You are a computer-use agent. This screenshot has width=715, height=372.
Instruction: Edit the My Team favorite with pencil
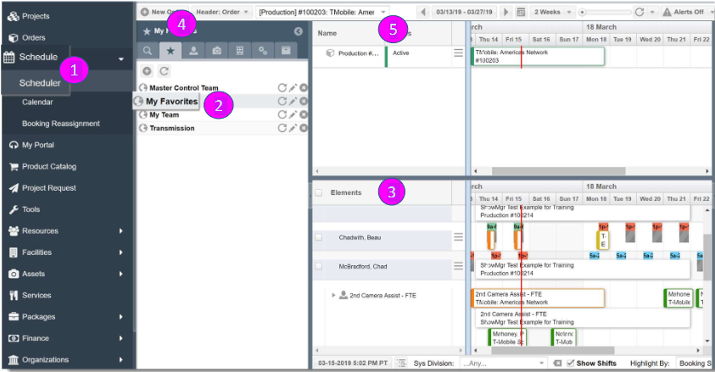(x=293, y=114)
